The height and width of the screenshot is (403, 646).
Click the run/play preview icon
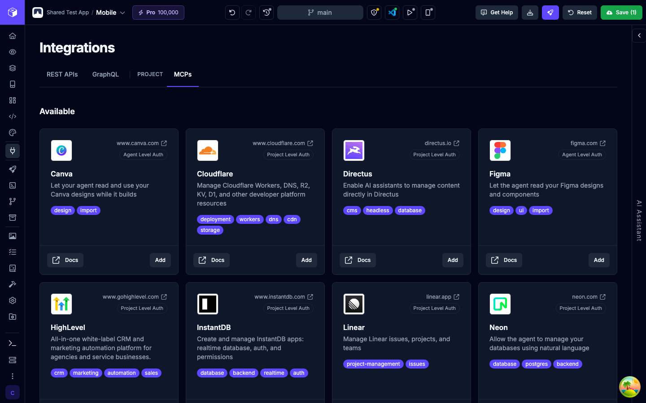(410, 13)
